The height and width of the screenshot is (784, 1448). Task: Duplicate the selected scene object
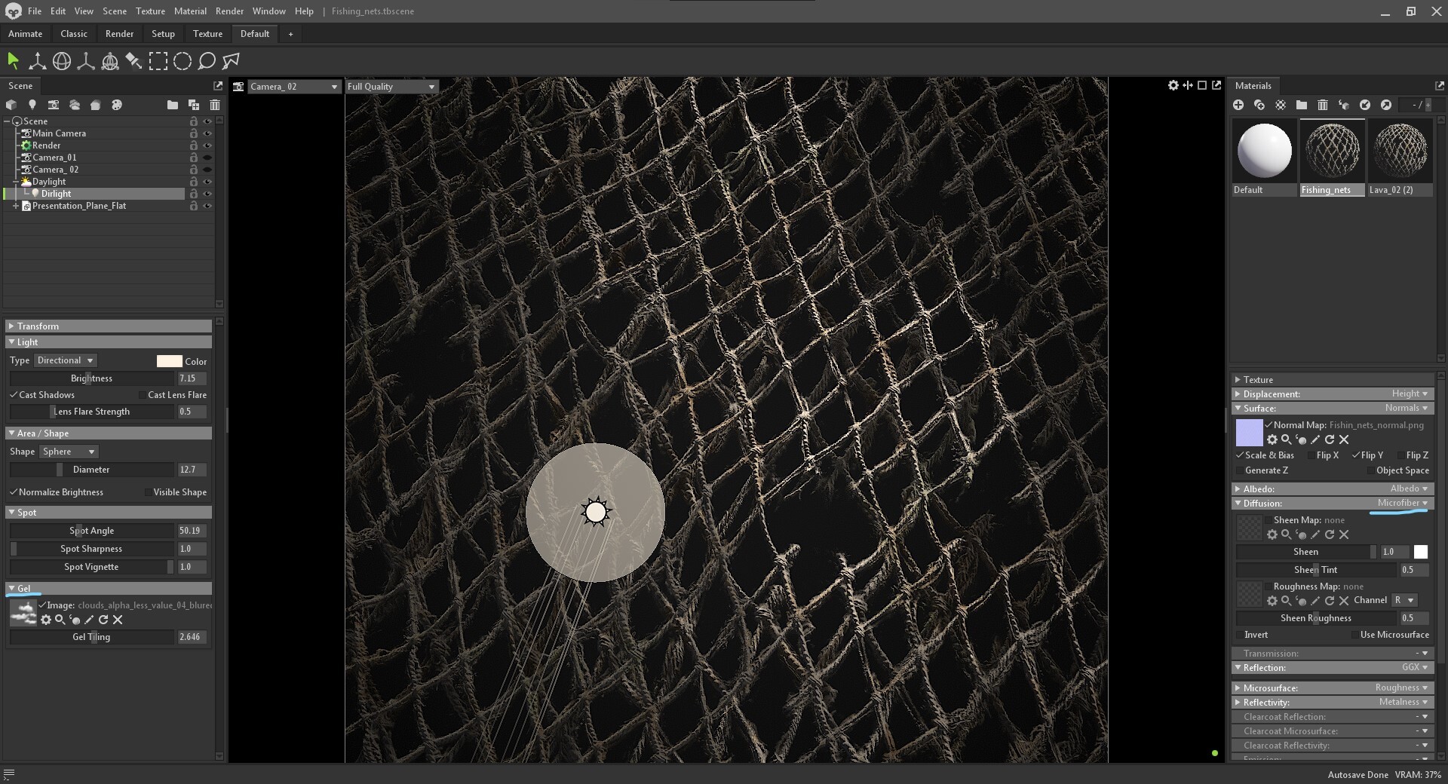click(194, 105)
